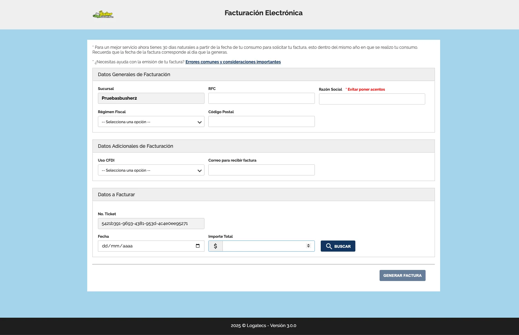Click the Datos Generales de Facturación header
This screenshot has height=335, width=519.
134,74
